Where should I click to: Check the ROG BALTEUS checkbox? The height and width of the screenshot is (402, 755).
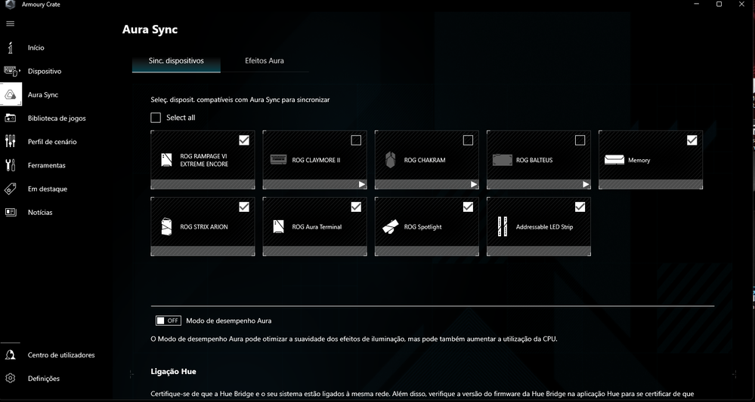click(580, 140)
